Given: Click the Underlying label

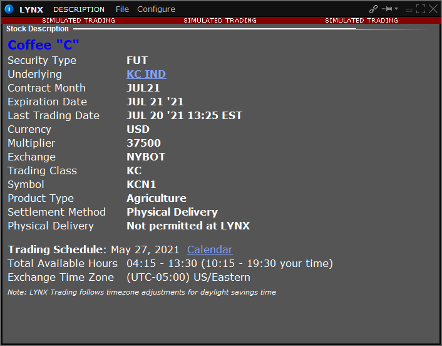Looking at the screenshot, I should [x=34, y=75].
